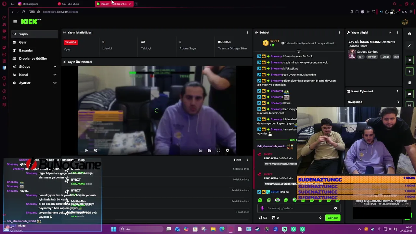Open the Filtre activity filter
416x234 pixels.
pyautogui.click(x=238, y=160)
